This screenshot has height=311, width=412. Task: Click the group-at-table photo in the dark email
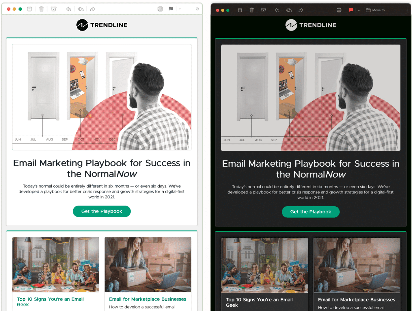[x=265, y=265]
